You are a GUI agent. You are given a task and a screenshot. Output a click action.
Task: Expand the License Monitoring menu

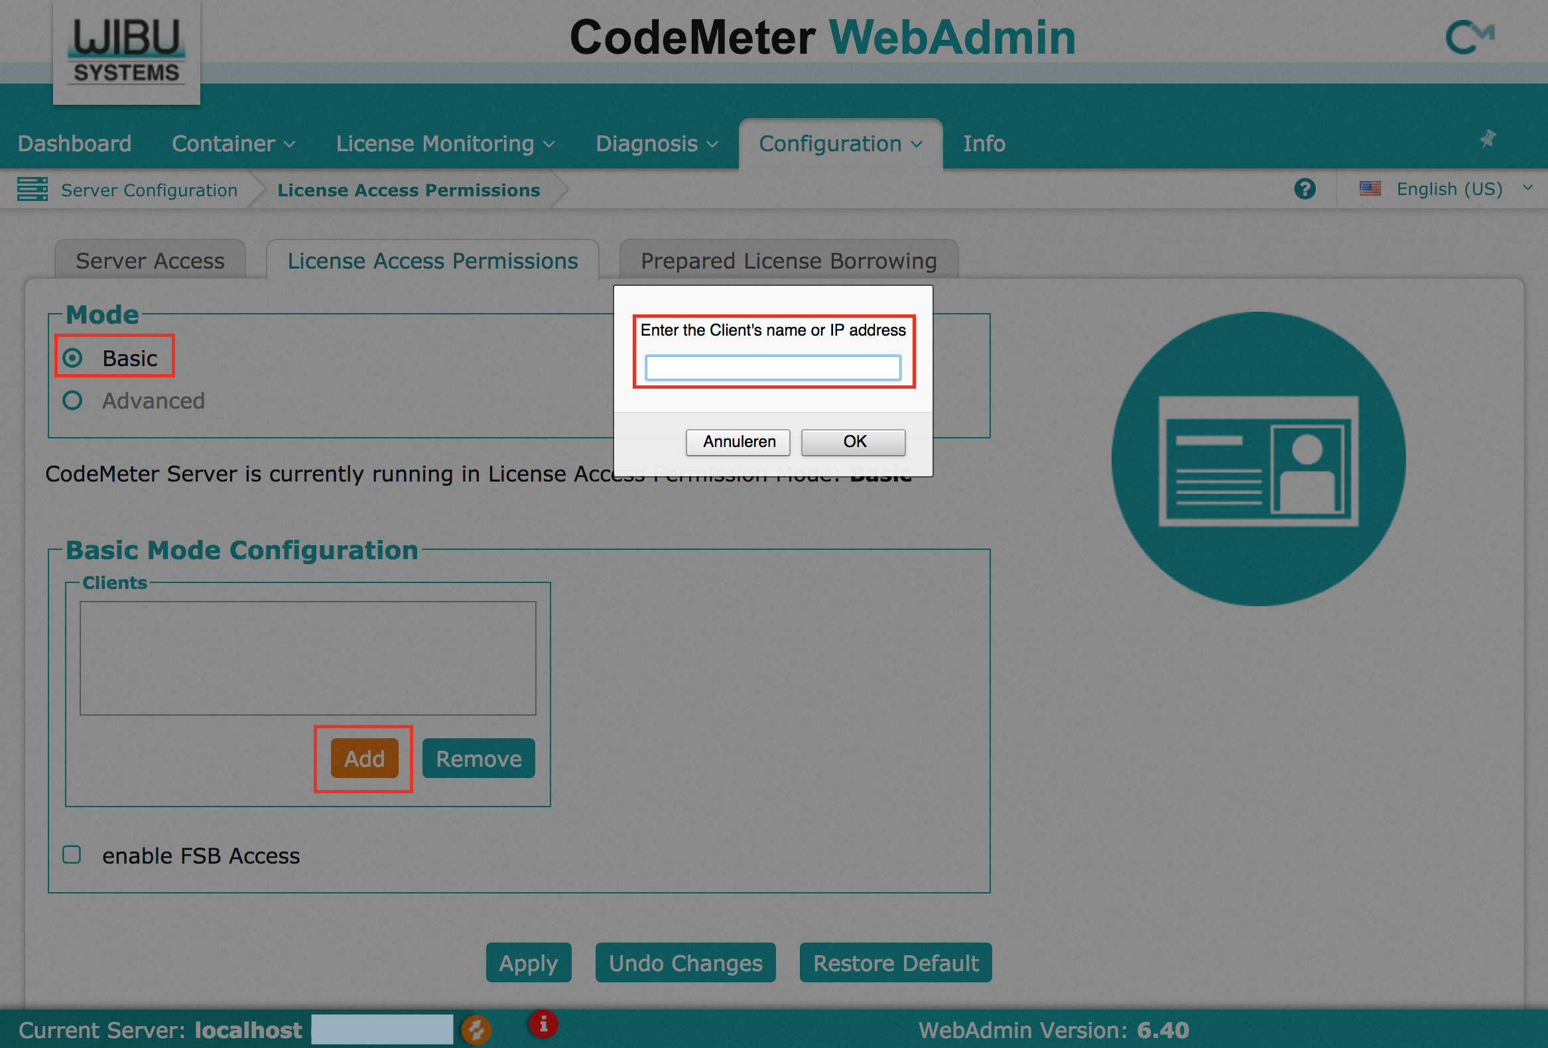pos(445,143)
